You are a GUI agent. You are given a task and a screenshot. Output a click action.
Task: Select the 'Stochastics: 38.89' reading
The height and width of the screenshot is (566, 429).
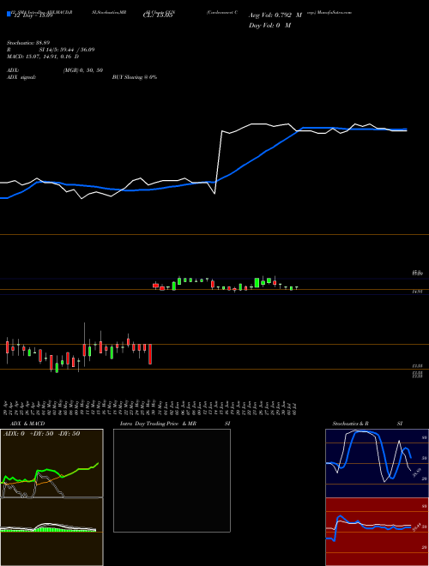(x=27, y=43)
